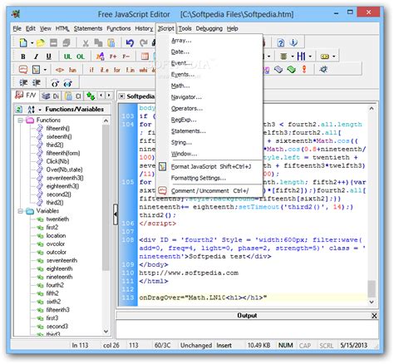Click the red pin marker icon
394x364 pixels.
[304, 69]
